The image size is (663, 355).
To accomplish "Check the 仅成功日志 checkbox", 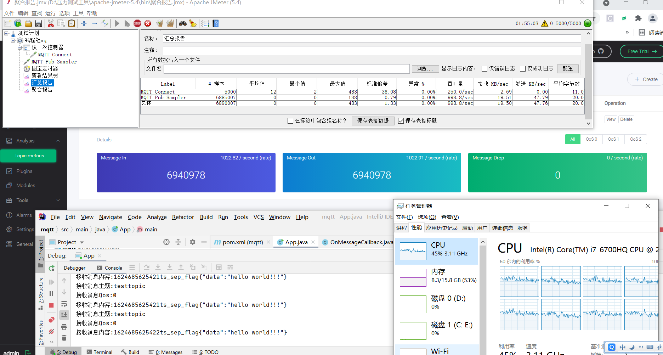I will coord(523,69).
